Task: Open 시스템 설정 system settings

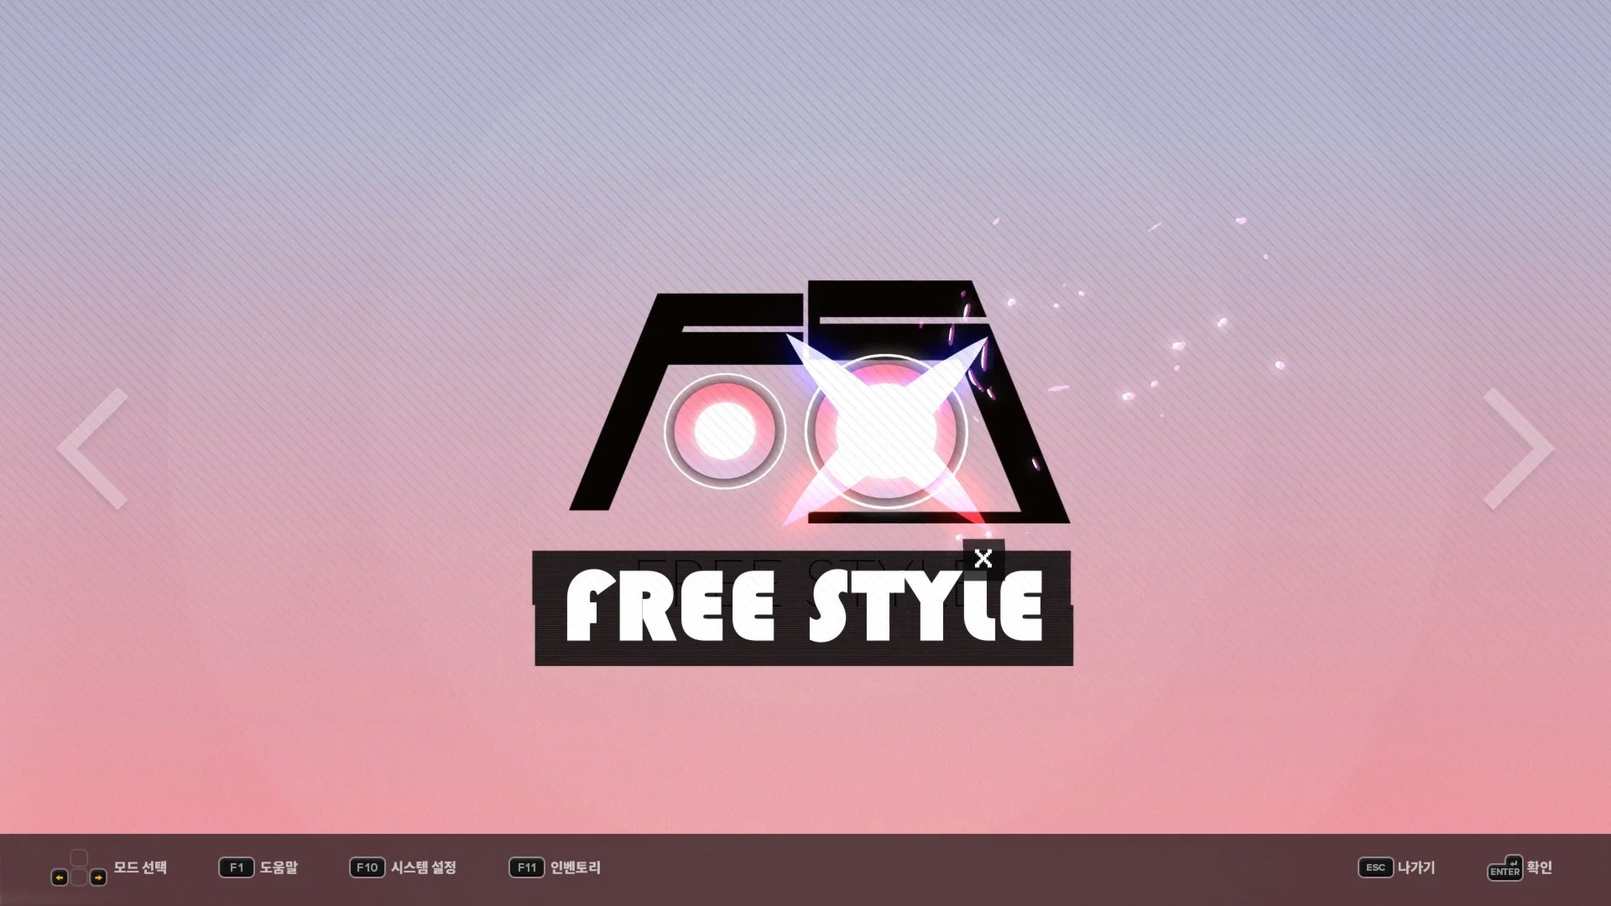Action: click(424, 867)
